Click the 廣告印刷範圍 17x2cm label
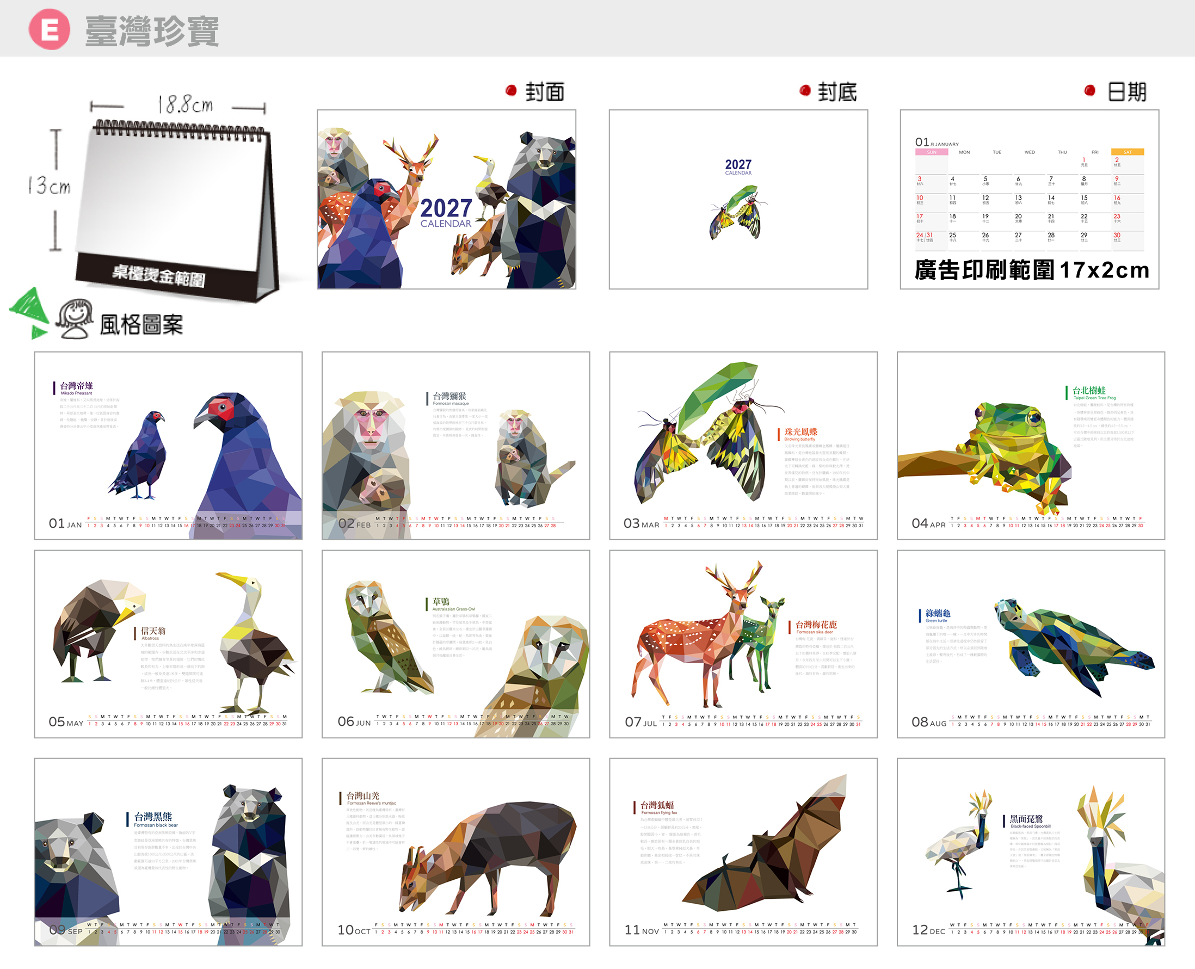Screen dimensions: 1195x969 click(x=1031, y=270)
